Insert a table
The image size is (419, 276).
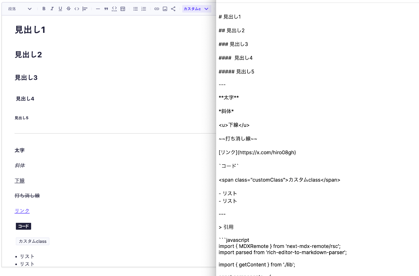(123, 9)
